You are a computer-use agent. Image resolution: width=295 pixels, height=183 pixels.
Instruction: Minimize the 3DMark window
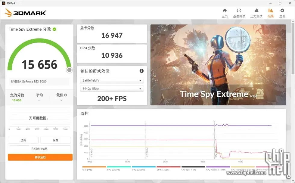coord(270,3)
